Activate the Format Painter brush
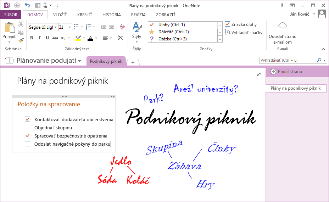Image resolution: width=329 pixels, height=202 pixels. tap(21, 40)
